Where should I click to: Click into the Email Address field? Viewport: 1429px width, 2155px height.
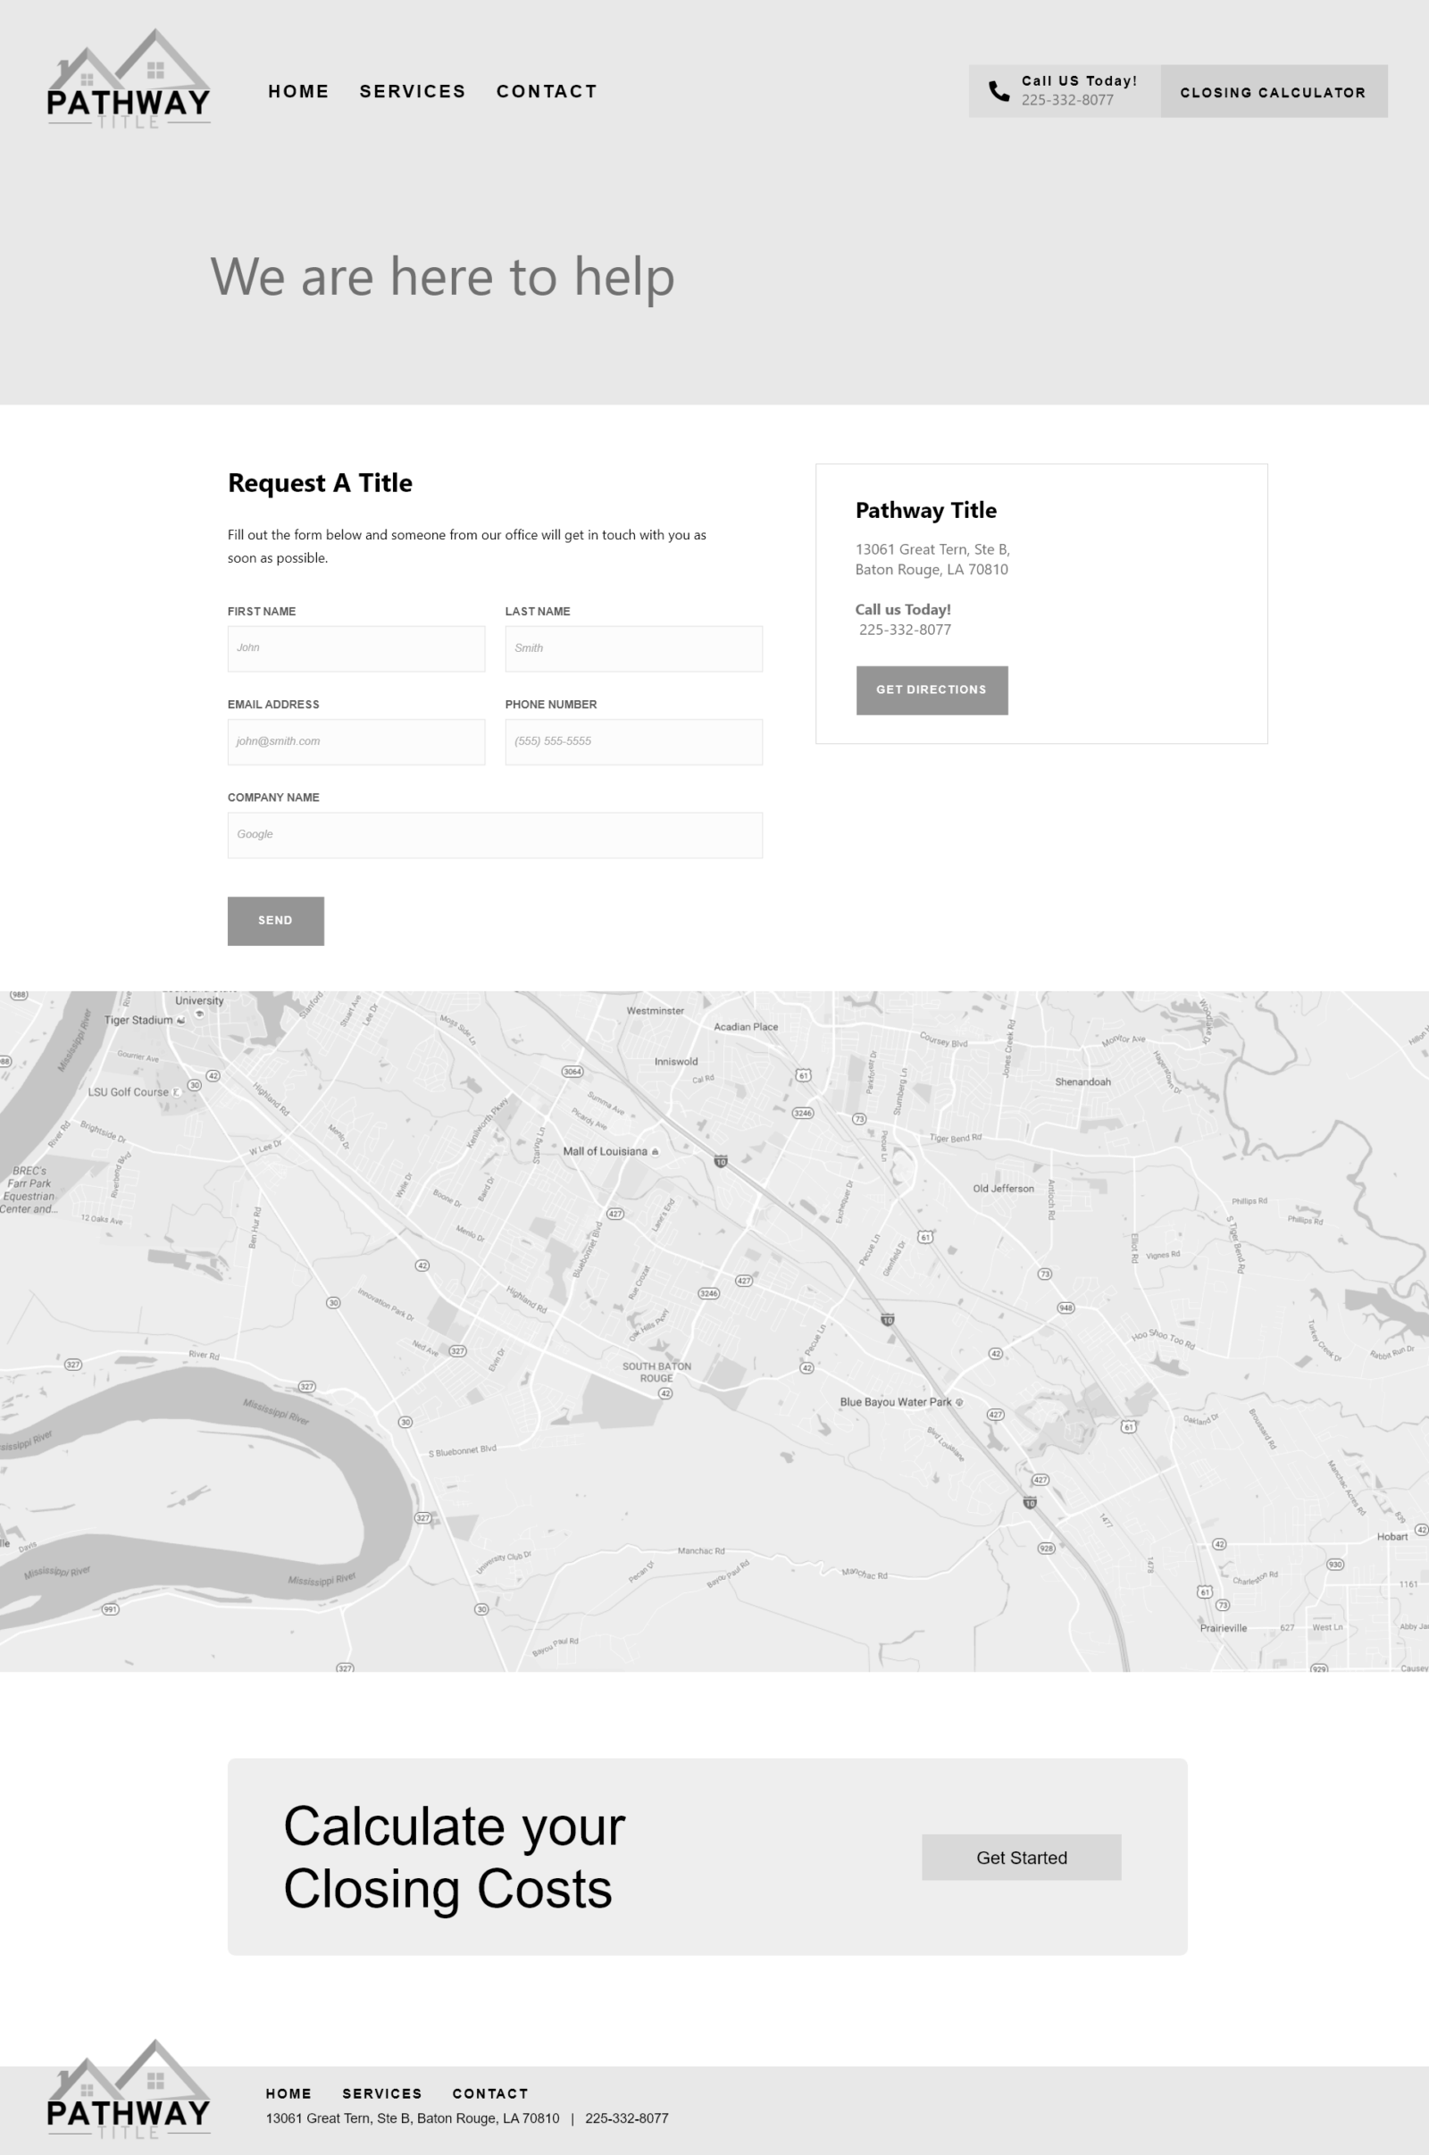tap(355, 742)
